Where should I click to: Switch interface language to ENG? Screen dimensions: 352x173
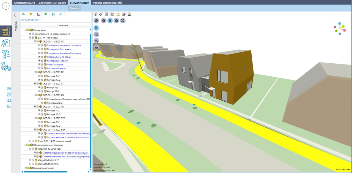point(338,170)
